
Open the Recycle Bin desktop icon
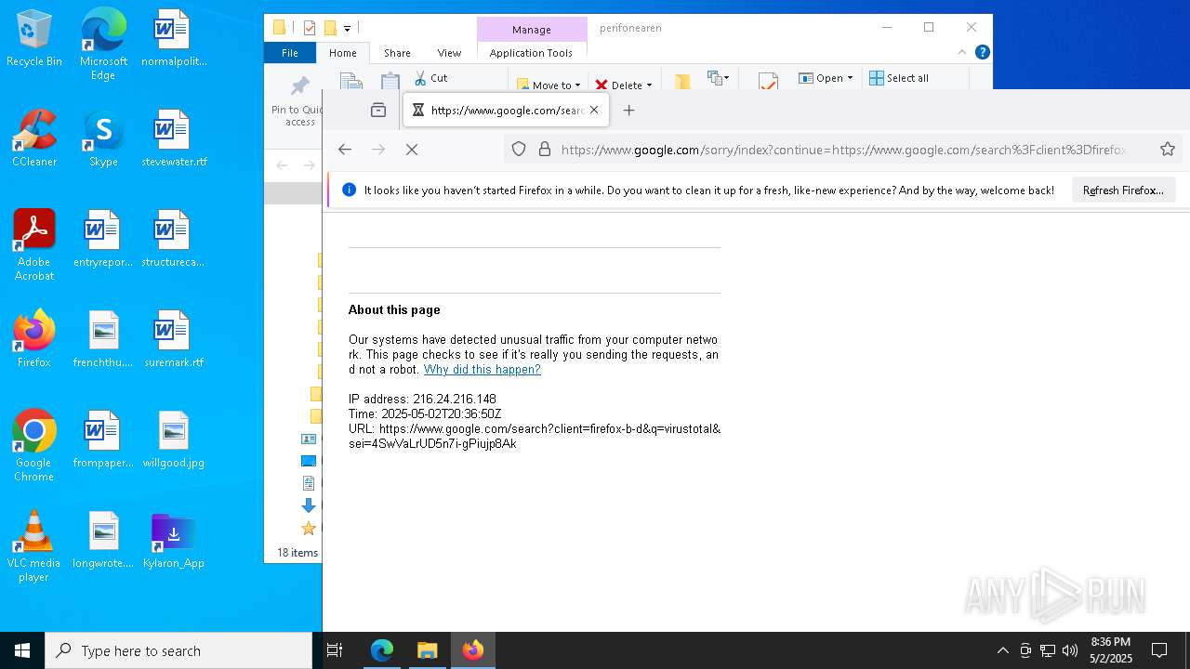(x=34, y=39)
